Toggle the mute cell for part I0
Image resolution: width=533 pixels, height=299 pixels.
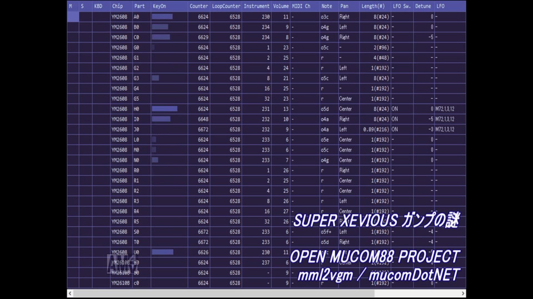[73, 119]
